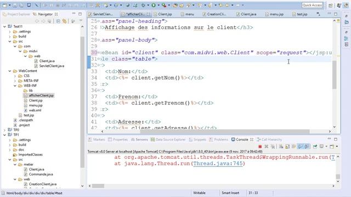
Task: Switch to the Client.jsp editor tab
Action: coord(165,14)
